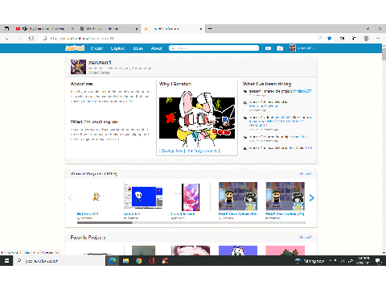
Task: Open the first activity feed project link
Action: point(302,91)
